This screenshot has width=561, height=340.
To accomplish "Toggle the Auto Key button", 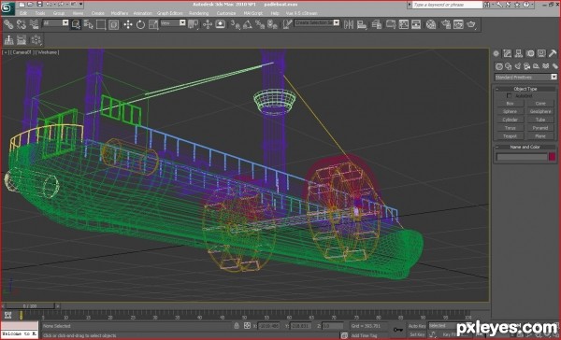I will click(x=416, y=326).
